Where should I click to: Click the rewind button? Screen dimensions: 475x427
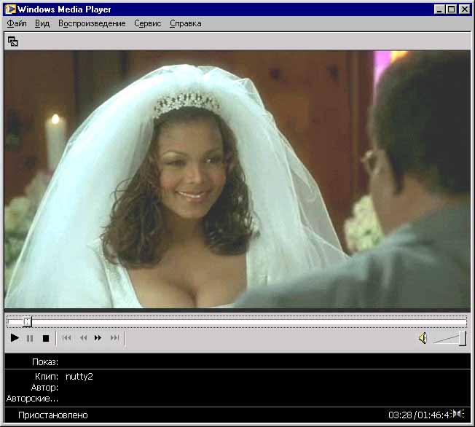click(83, 337)
